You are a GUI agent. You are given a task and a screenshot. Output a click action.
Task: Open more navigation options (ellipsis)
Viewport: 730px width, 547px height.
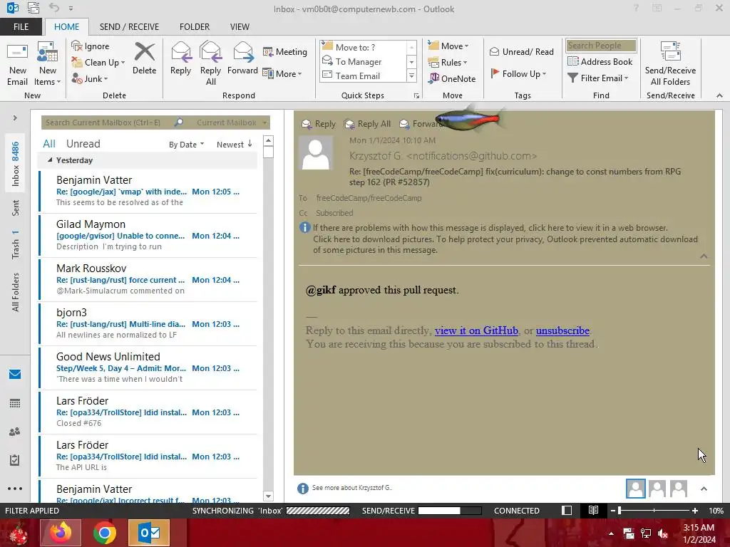click(x=15, y=489)
